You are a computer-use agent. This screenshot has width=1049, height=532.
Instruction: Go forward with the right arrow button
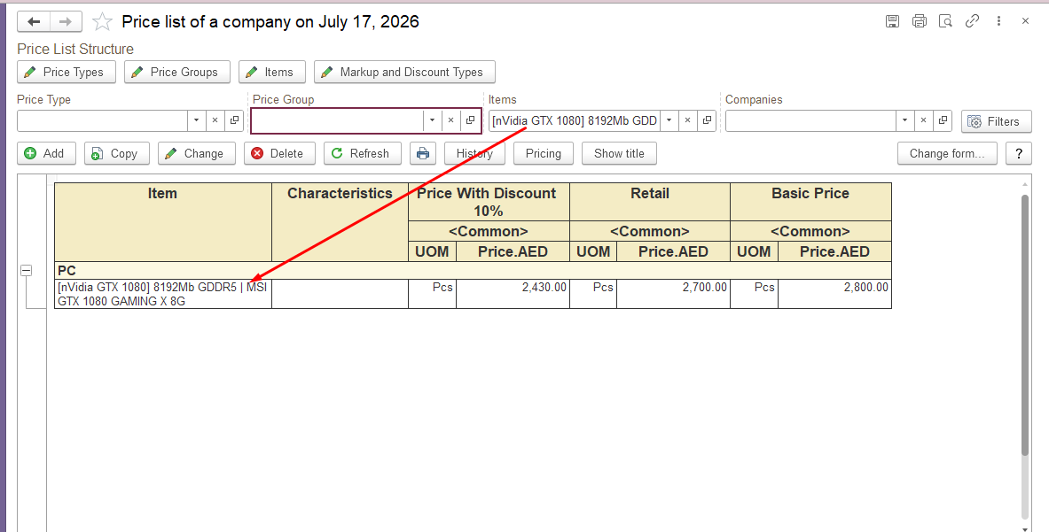66,21
